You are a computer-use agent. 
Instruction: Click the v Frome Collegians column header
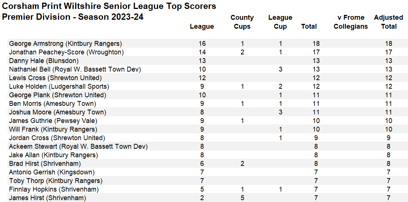click(351, 22)
